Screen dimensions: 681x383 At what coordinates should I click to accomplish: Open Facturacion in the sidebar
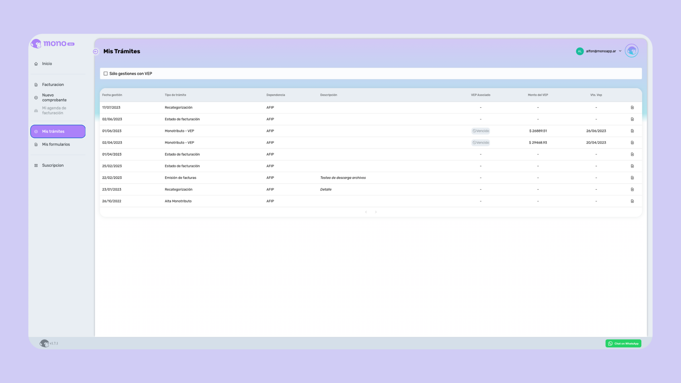click(x=53, y=85)
